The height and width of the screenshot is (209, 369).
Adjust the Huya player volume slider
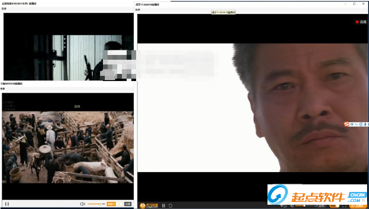pyautogui.click(x=305, y=206)
